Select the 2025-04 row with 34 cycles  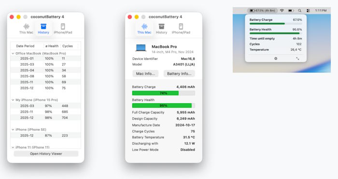(x=46, y=70)
